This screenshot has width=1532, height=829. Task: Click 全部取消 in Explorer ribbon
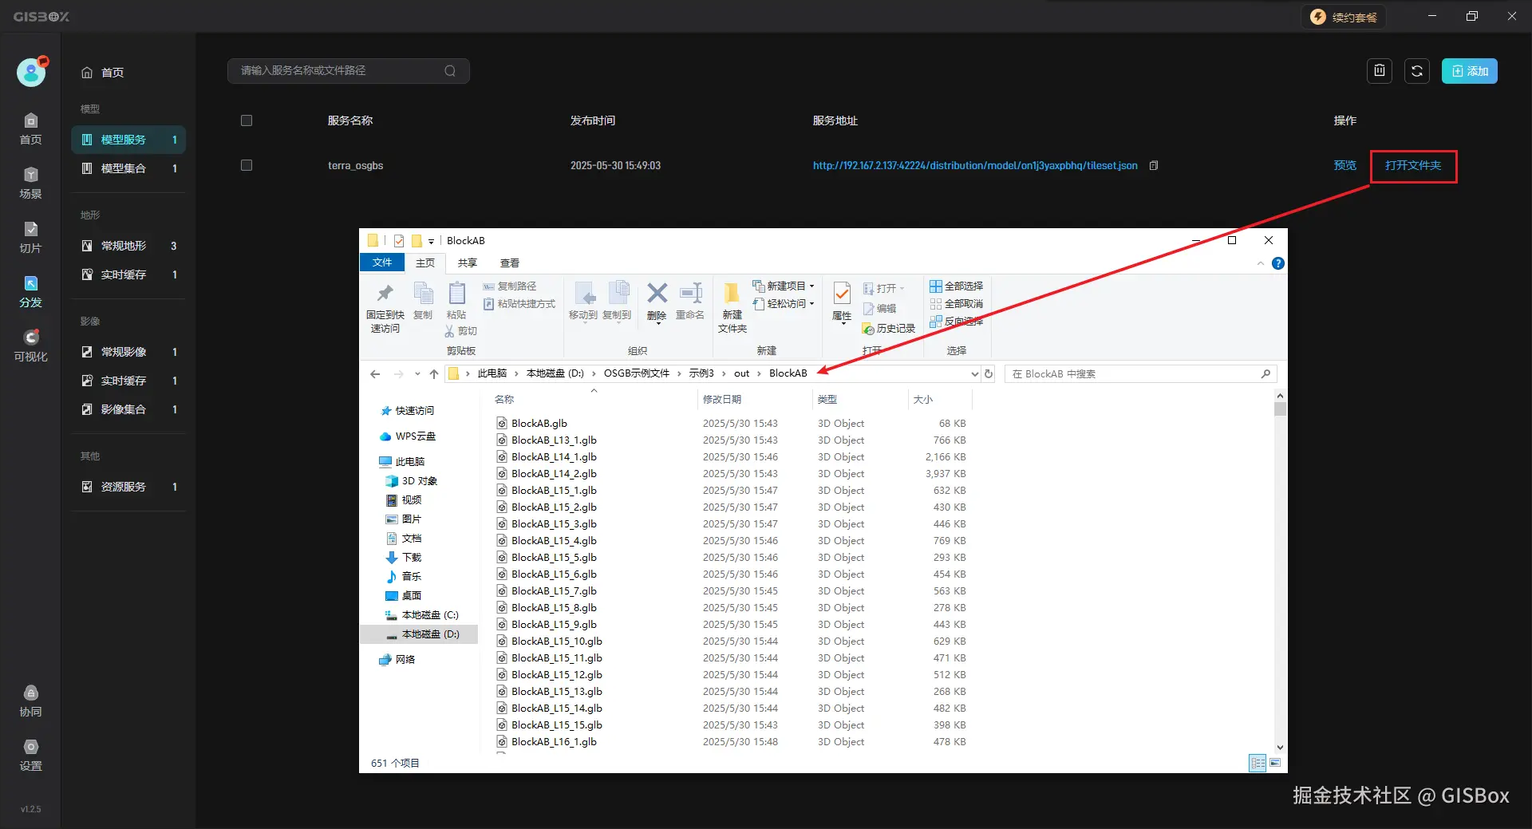pos(956,304)
